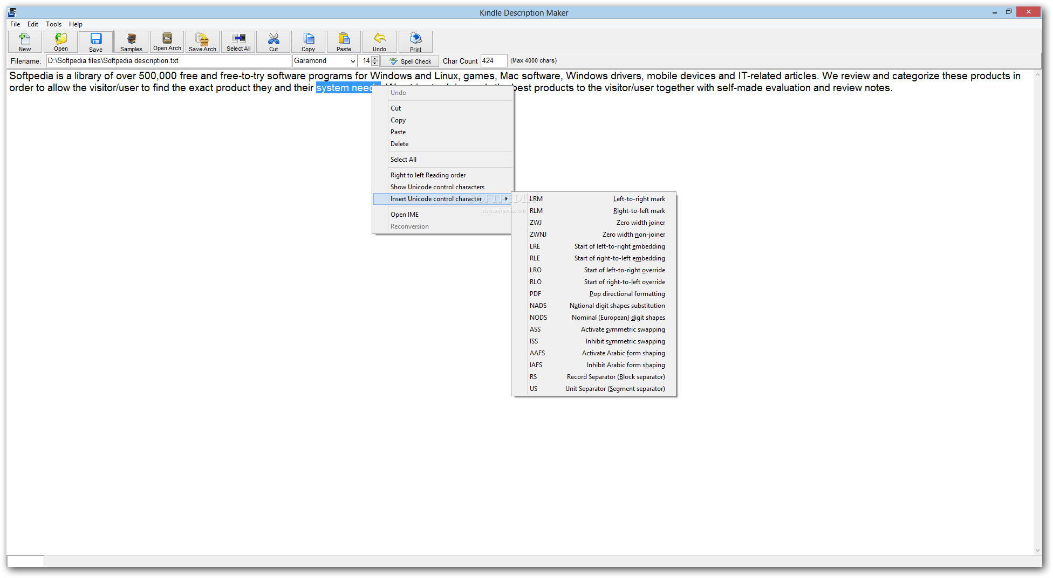The width and height of the screenshot is (1053, 578).
Task: Click the application icon in title bar
Action: point(12,12)
